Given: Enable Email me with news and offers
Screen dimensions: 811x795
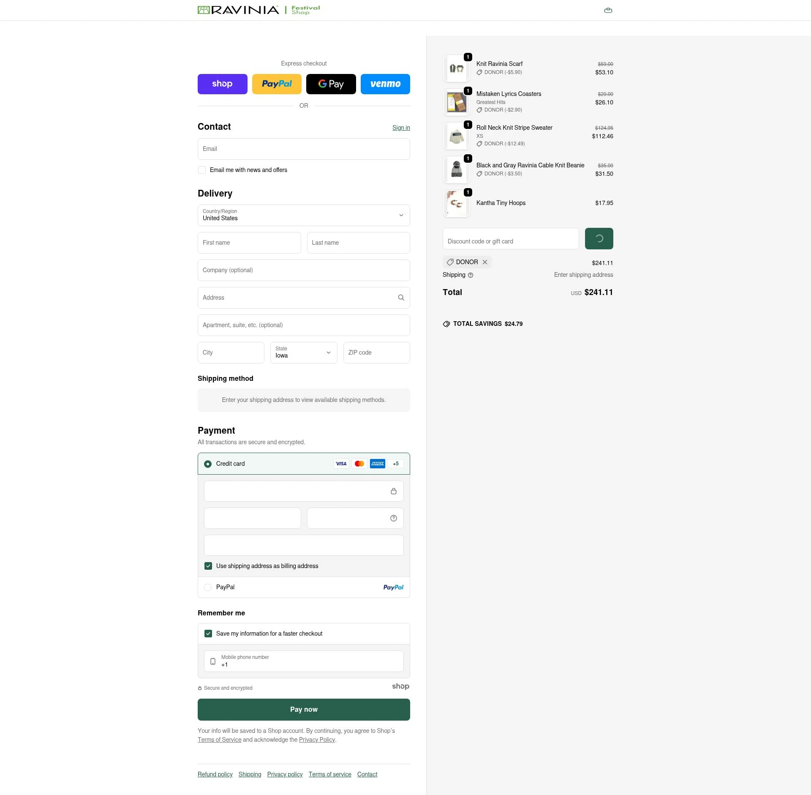Looking at the screenshot, I should pyautogui.click(x=202, y=170).
